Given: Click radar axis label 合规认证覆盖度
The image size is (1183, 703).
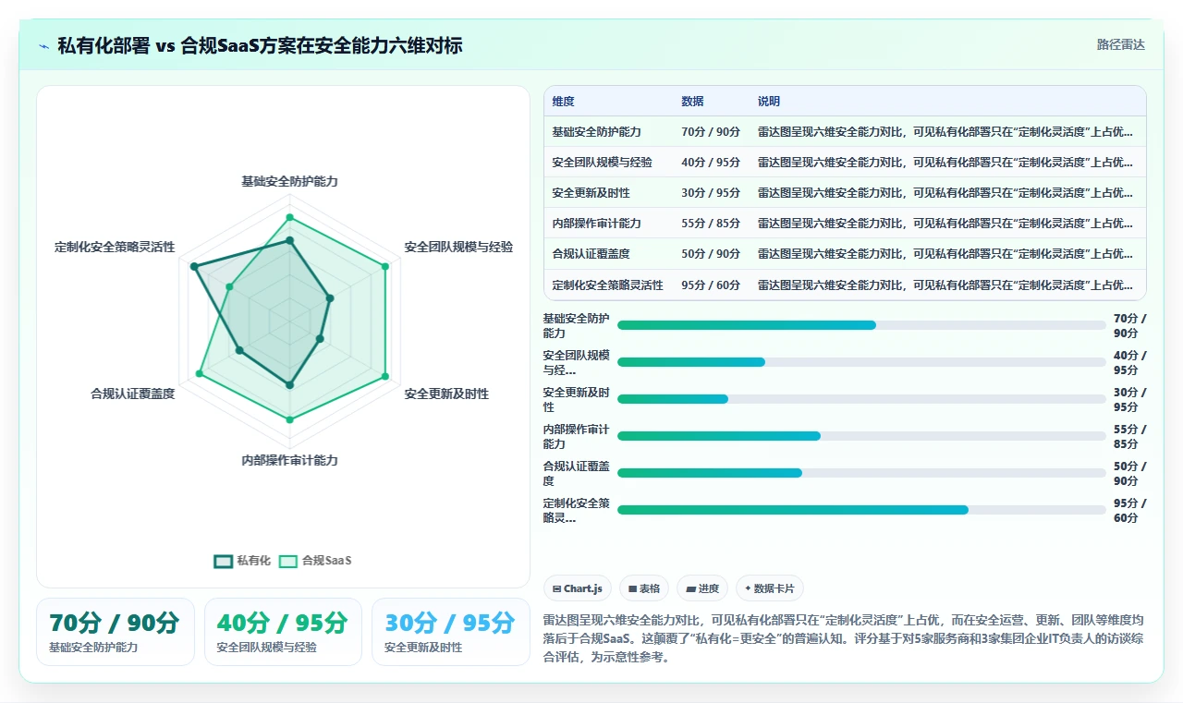Looking at the screenshot, I should 132,394.
